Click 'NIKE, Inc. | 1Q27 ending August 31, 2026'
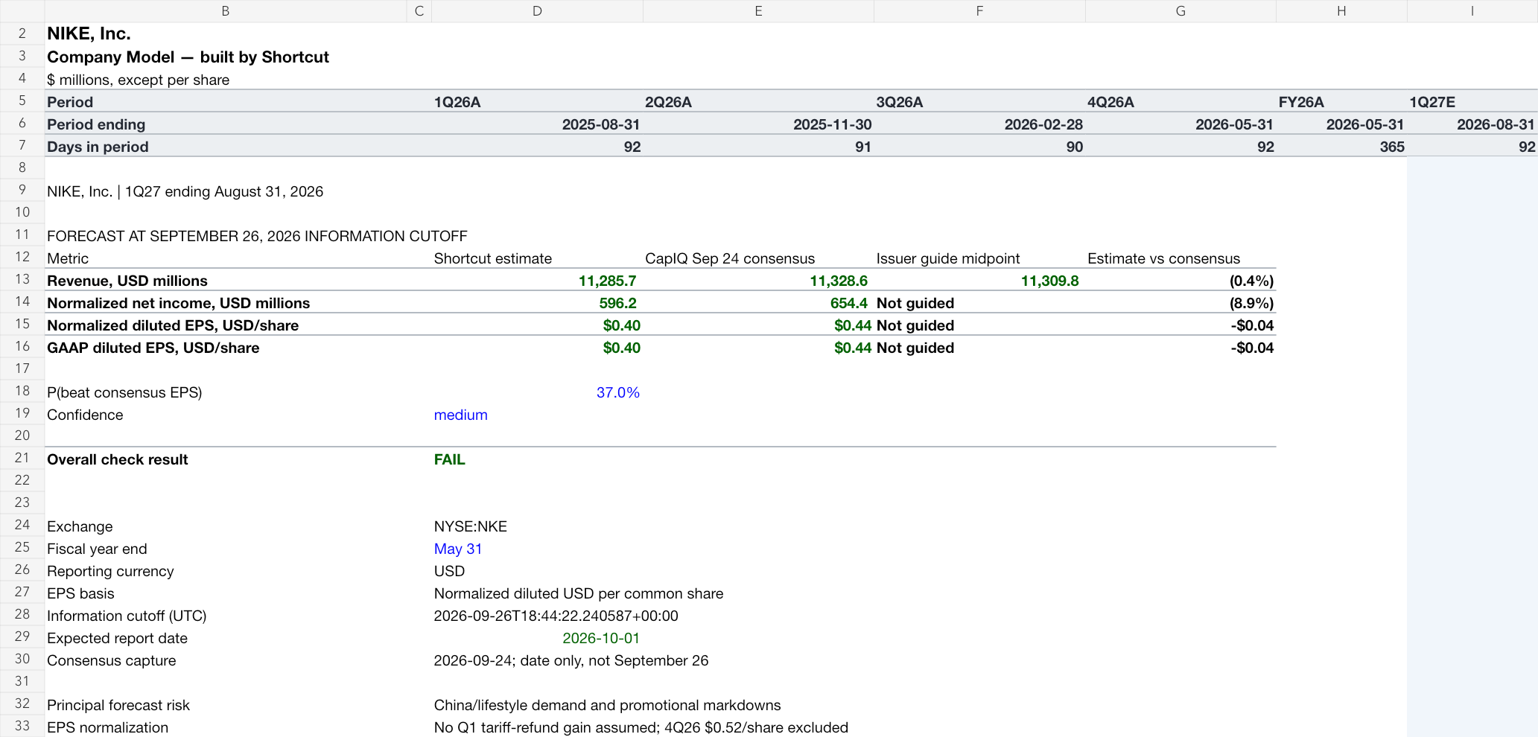1538x737 pixels. tap(185, 191)
